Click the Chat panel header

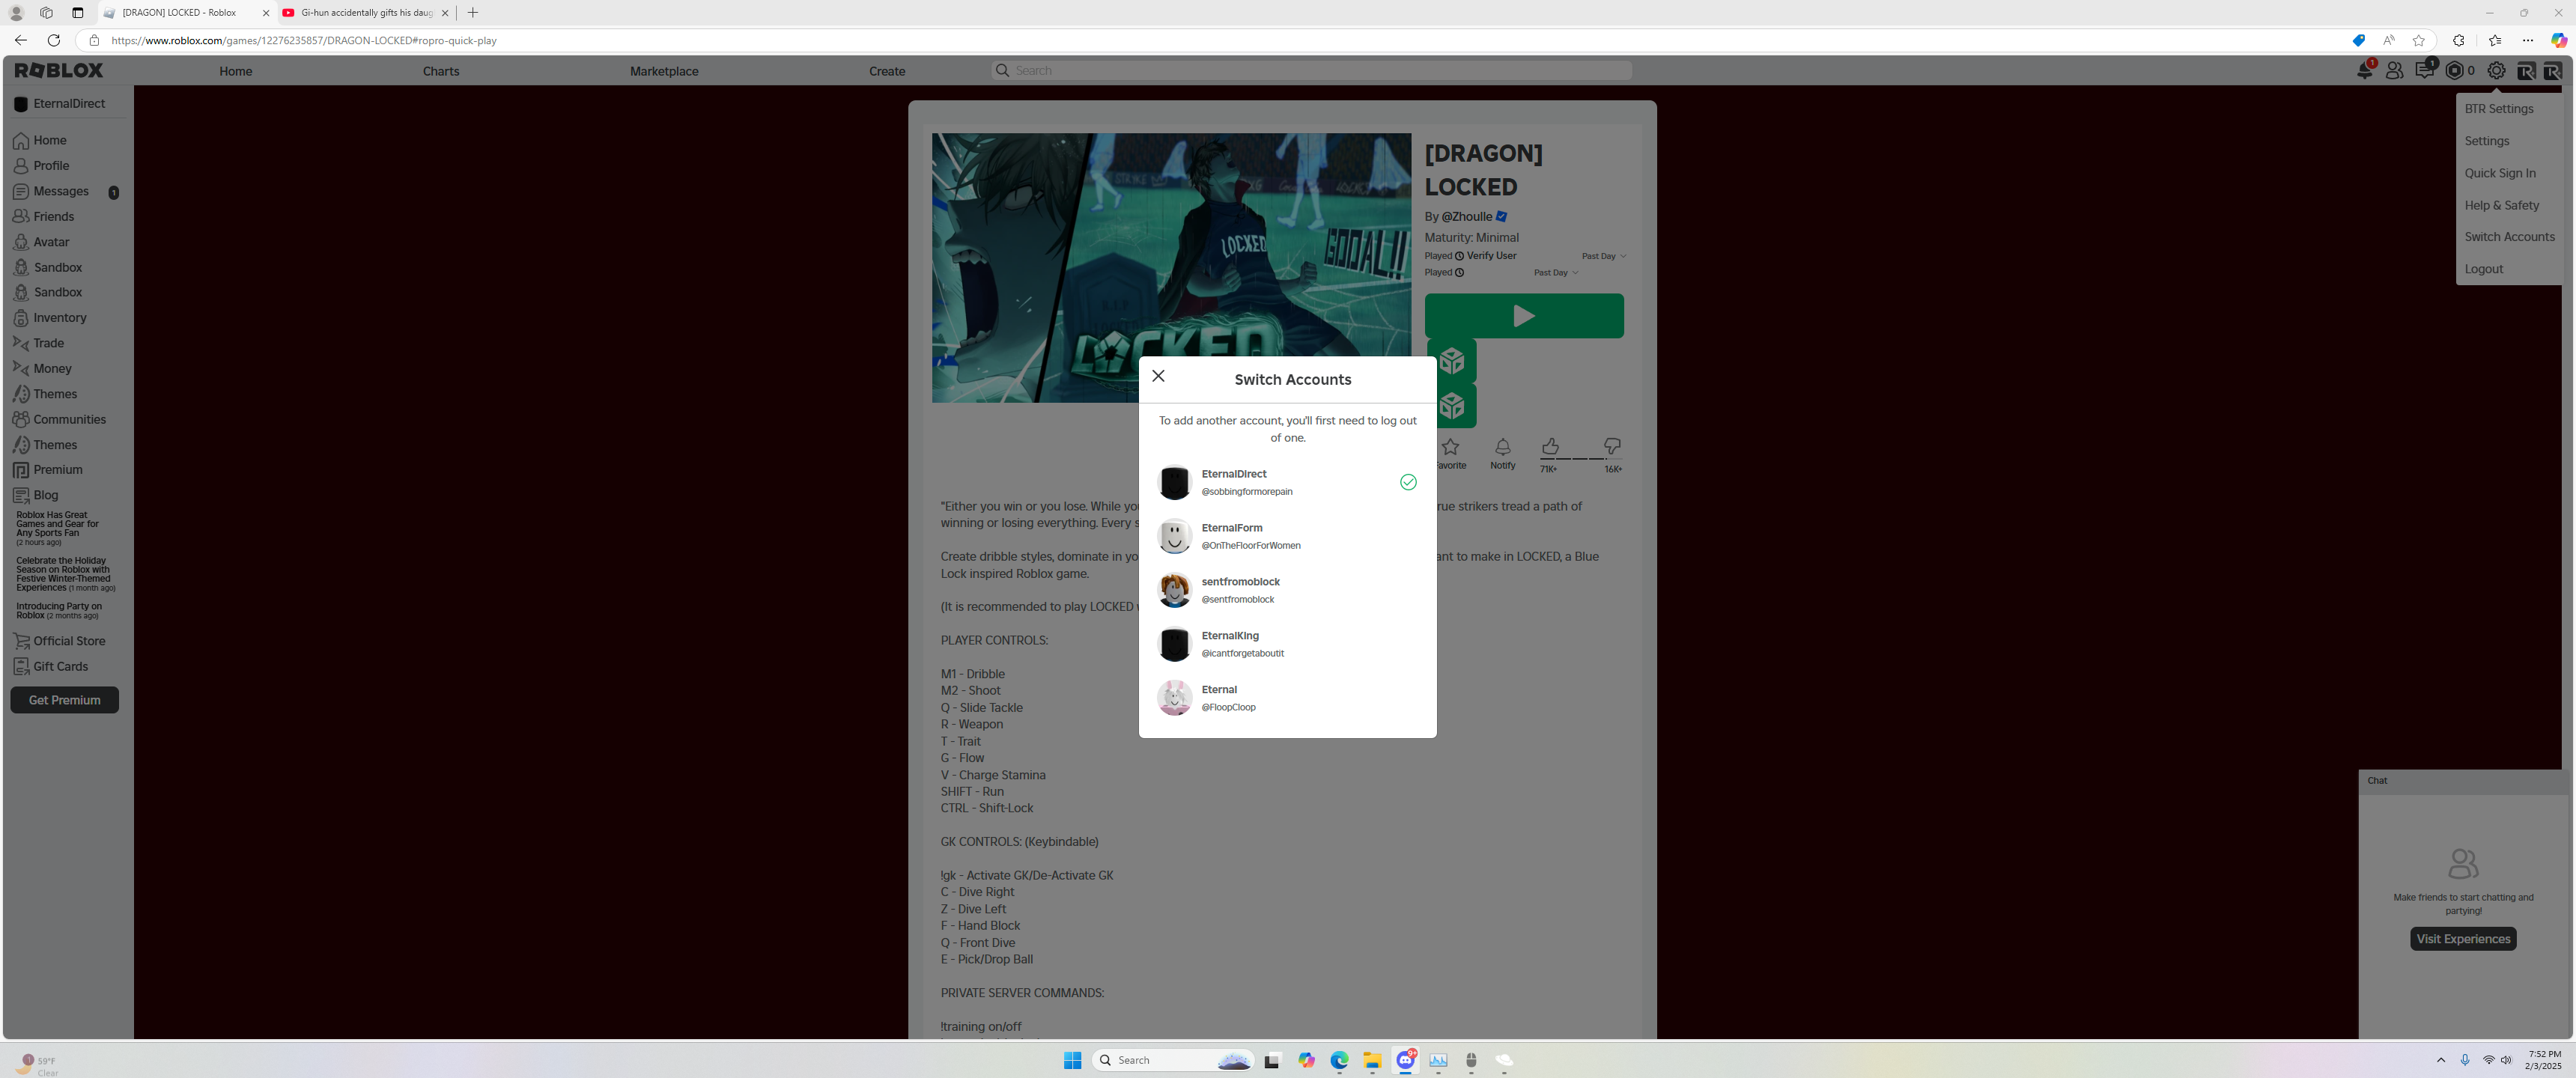coord(2462,781)
